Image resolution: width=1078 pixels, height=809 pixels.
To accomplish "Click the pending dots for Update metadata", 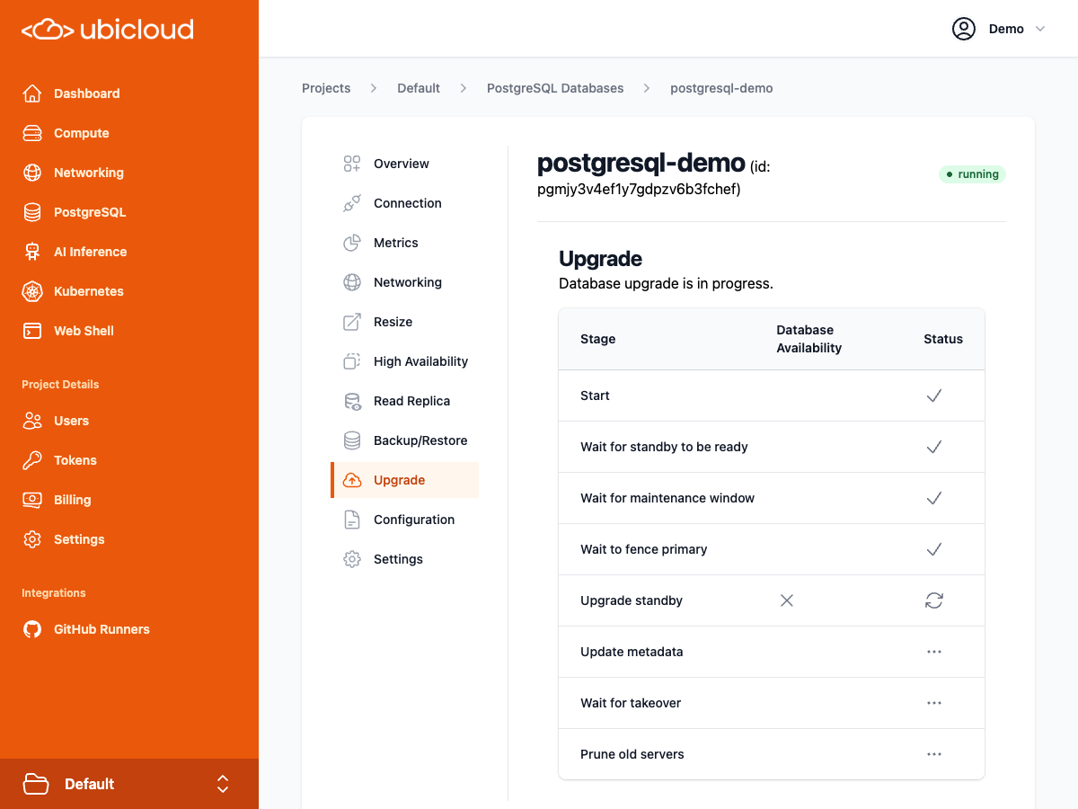I will [934, 652].
